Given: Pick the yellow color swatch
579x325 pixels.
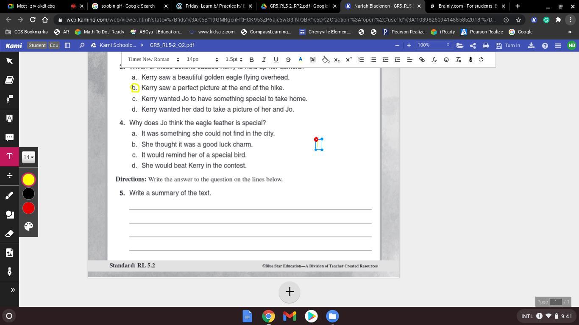Looking at the screenshot, I should tap(28, 179).
